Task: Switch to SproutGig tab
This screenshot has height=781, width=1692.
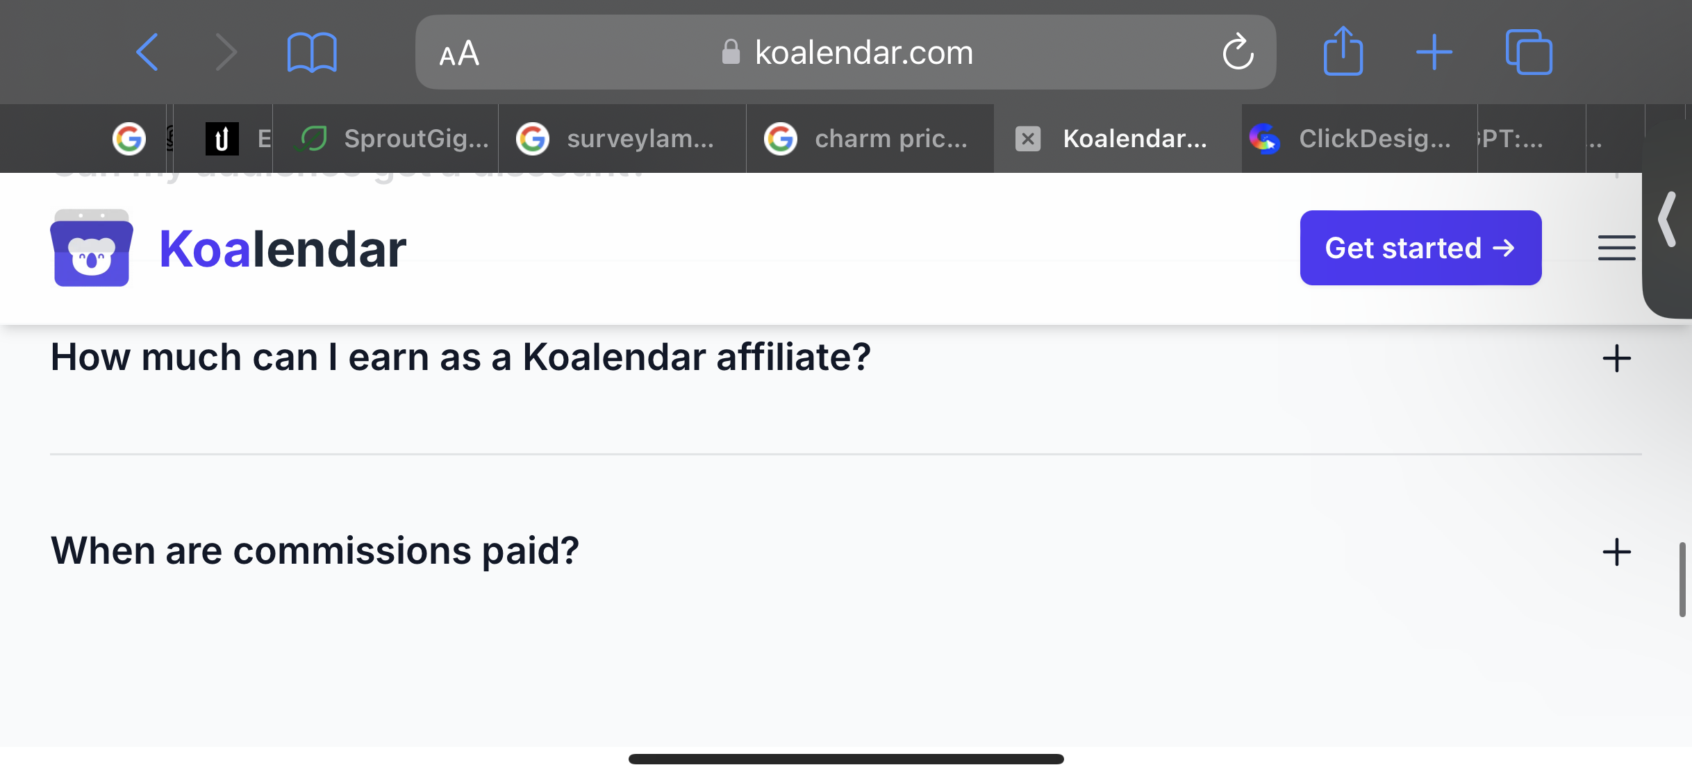Action: pyautogui.click(x=393, y=139)
